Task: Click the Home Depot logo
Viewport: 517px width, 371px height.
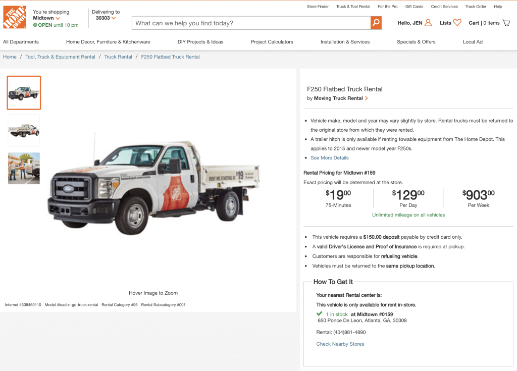Action: click(x=15, y=17)
